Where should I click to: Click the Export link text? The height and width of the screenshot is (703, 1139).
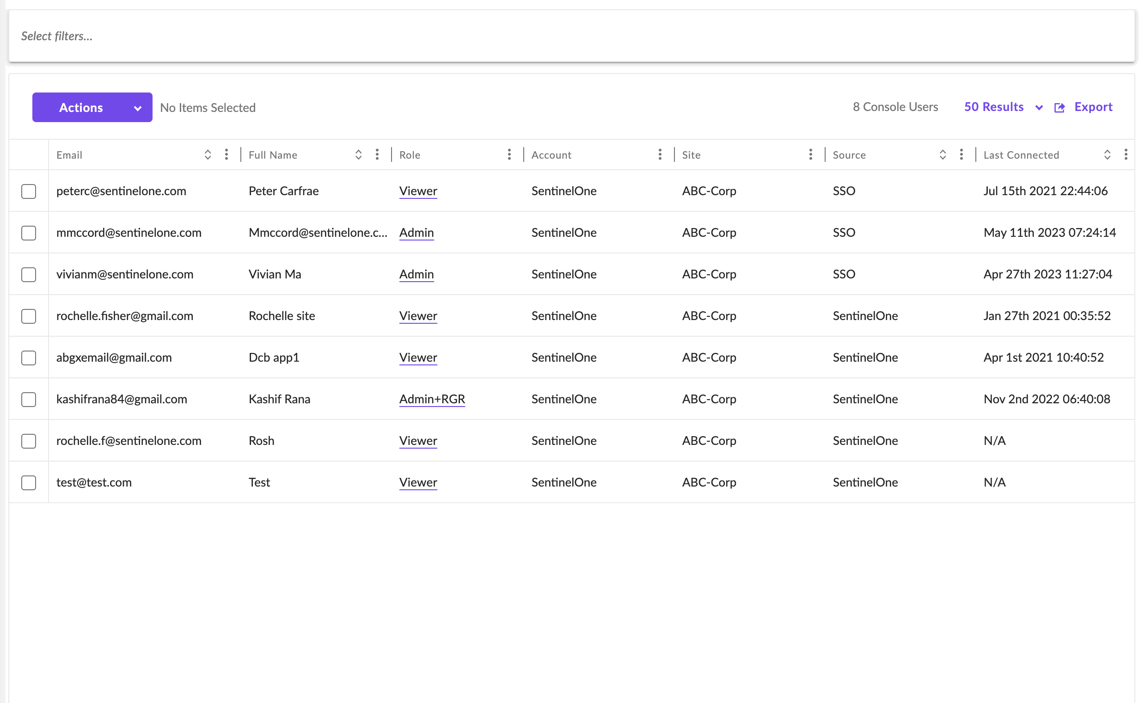point(1093,107)
